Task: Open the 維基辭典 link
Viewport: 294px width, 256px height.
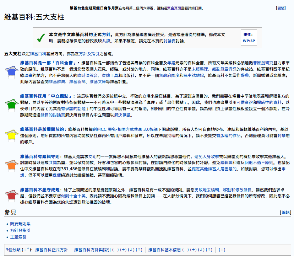Action: (x=57, y=82)
